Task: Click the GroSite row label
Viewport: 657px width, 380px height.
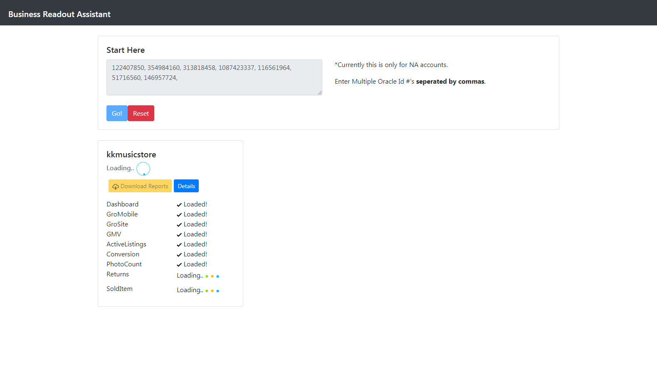Action: tap(117, 224)
